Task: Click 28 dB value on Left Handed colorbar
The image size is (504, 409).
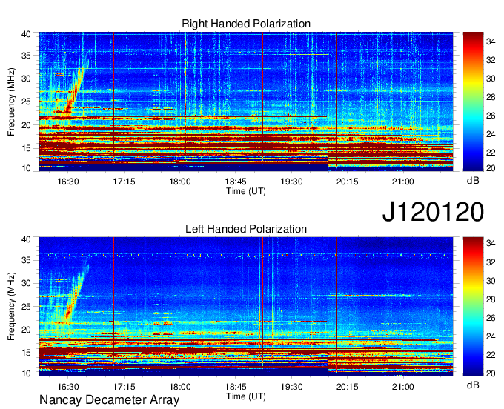Action: tap(491, 299)
